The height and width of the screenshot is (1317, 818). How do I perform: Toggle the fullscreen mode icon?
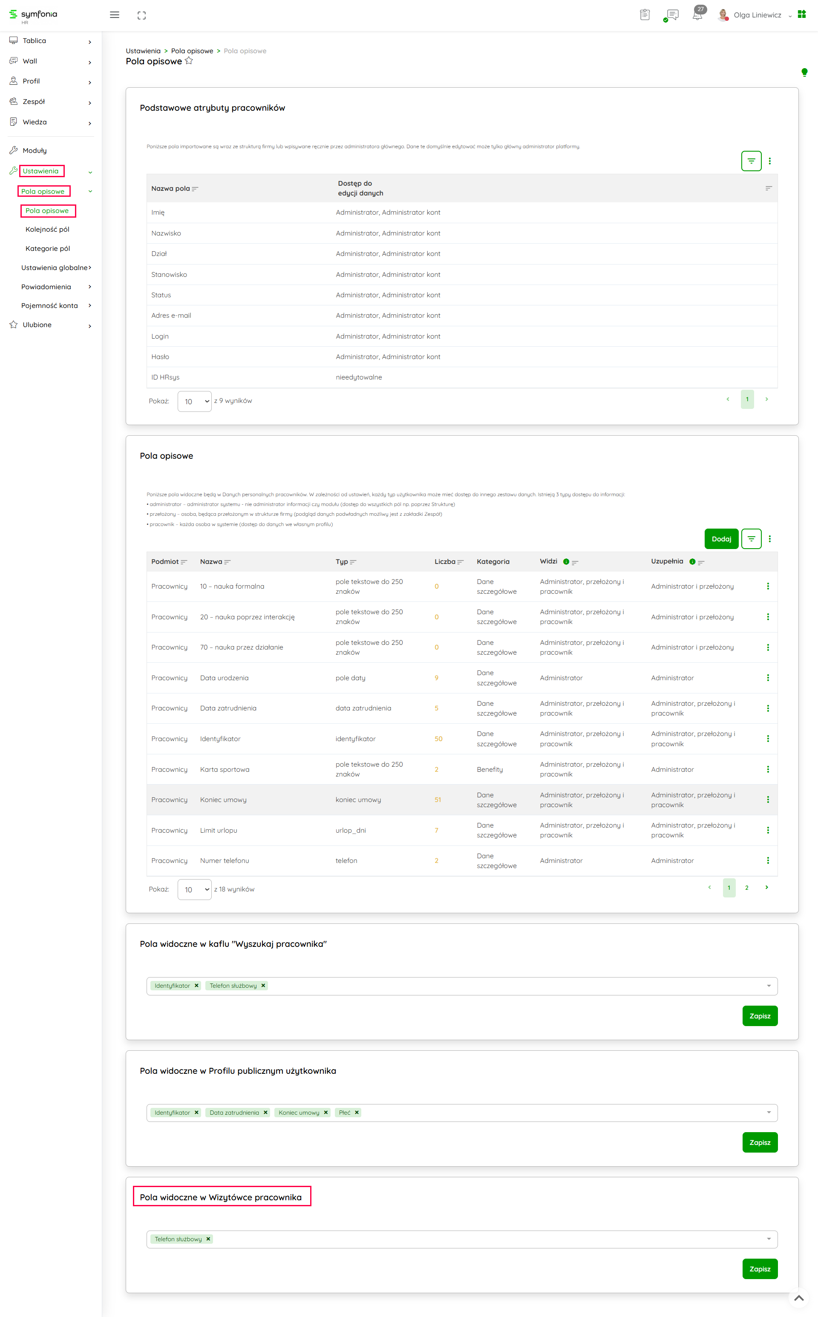[142, 15]
